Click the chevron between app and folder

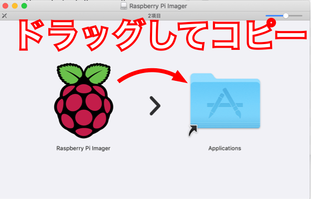click(x=155, y=106)
